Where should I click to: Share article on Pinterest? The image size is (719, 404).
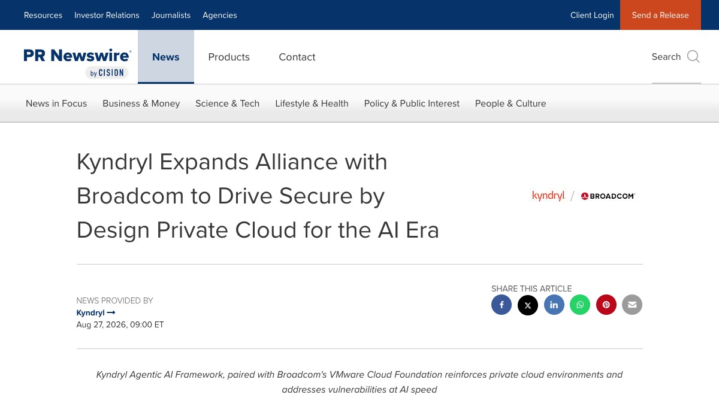(606, 305)
